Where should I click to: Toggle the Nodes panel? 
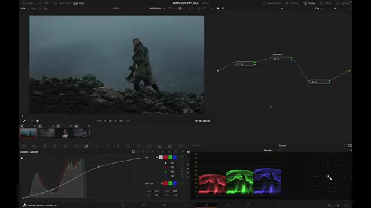click(x=309, y=3)
